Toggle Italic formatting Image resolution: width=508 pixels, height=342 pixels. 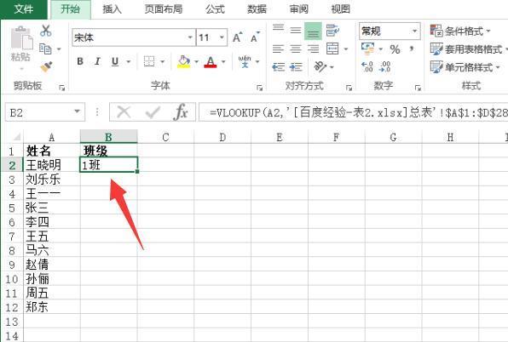pyautogui.click(x=97, y=61)
